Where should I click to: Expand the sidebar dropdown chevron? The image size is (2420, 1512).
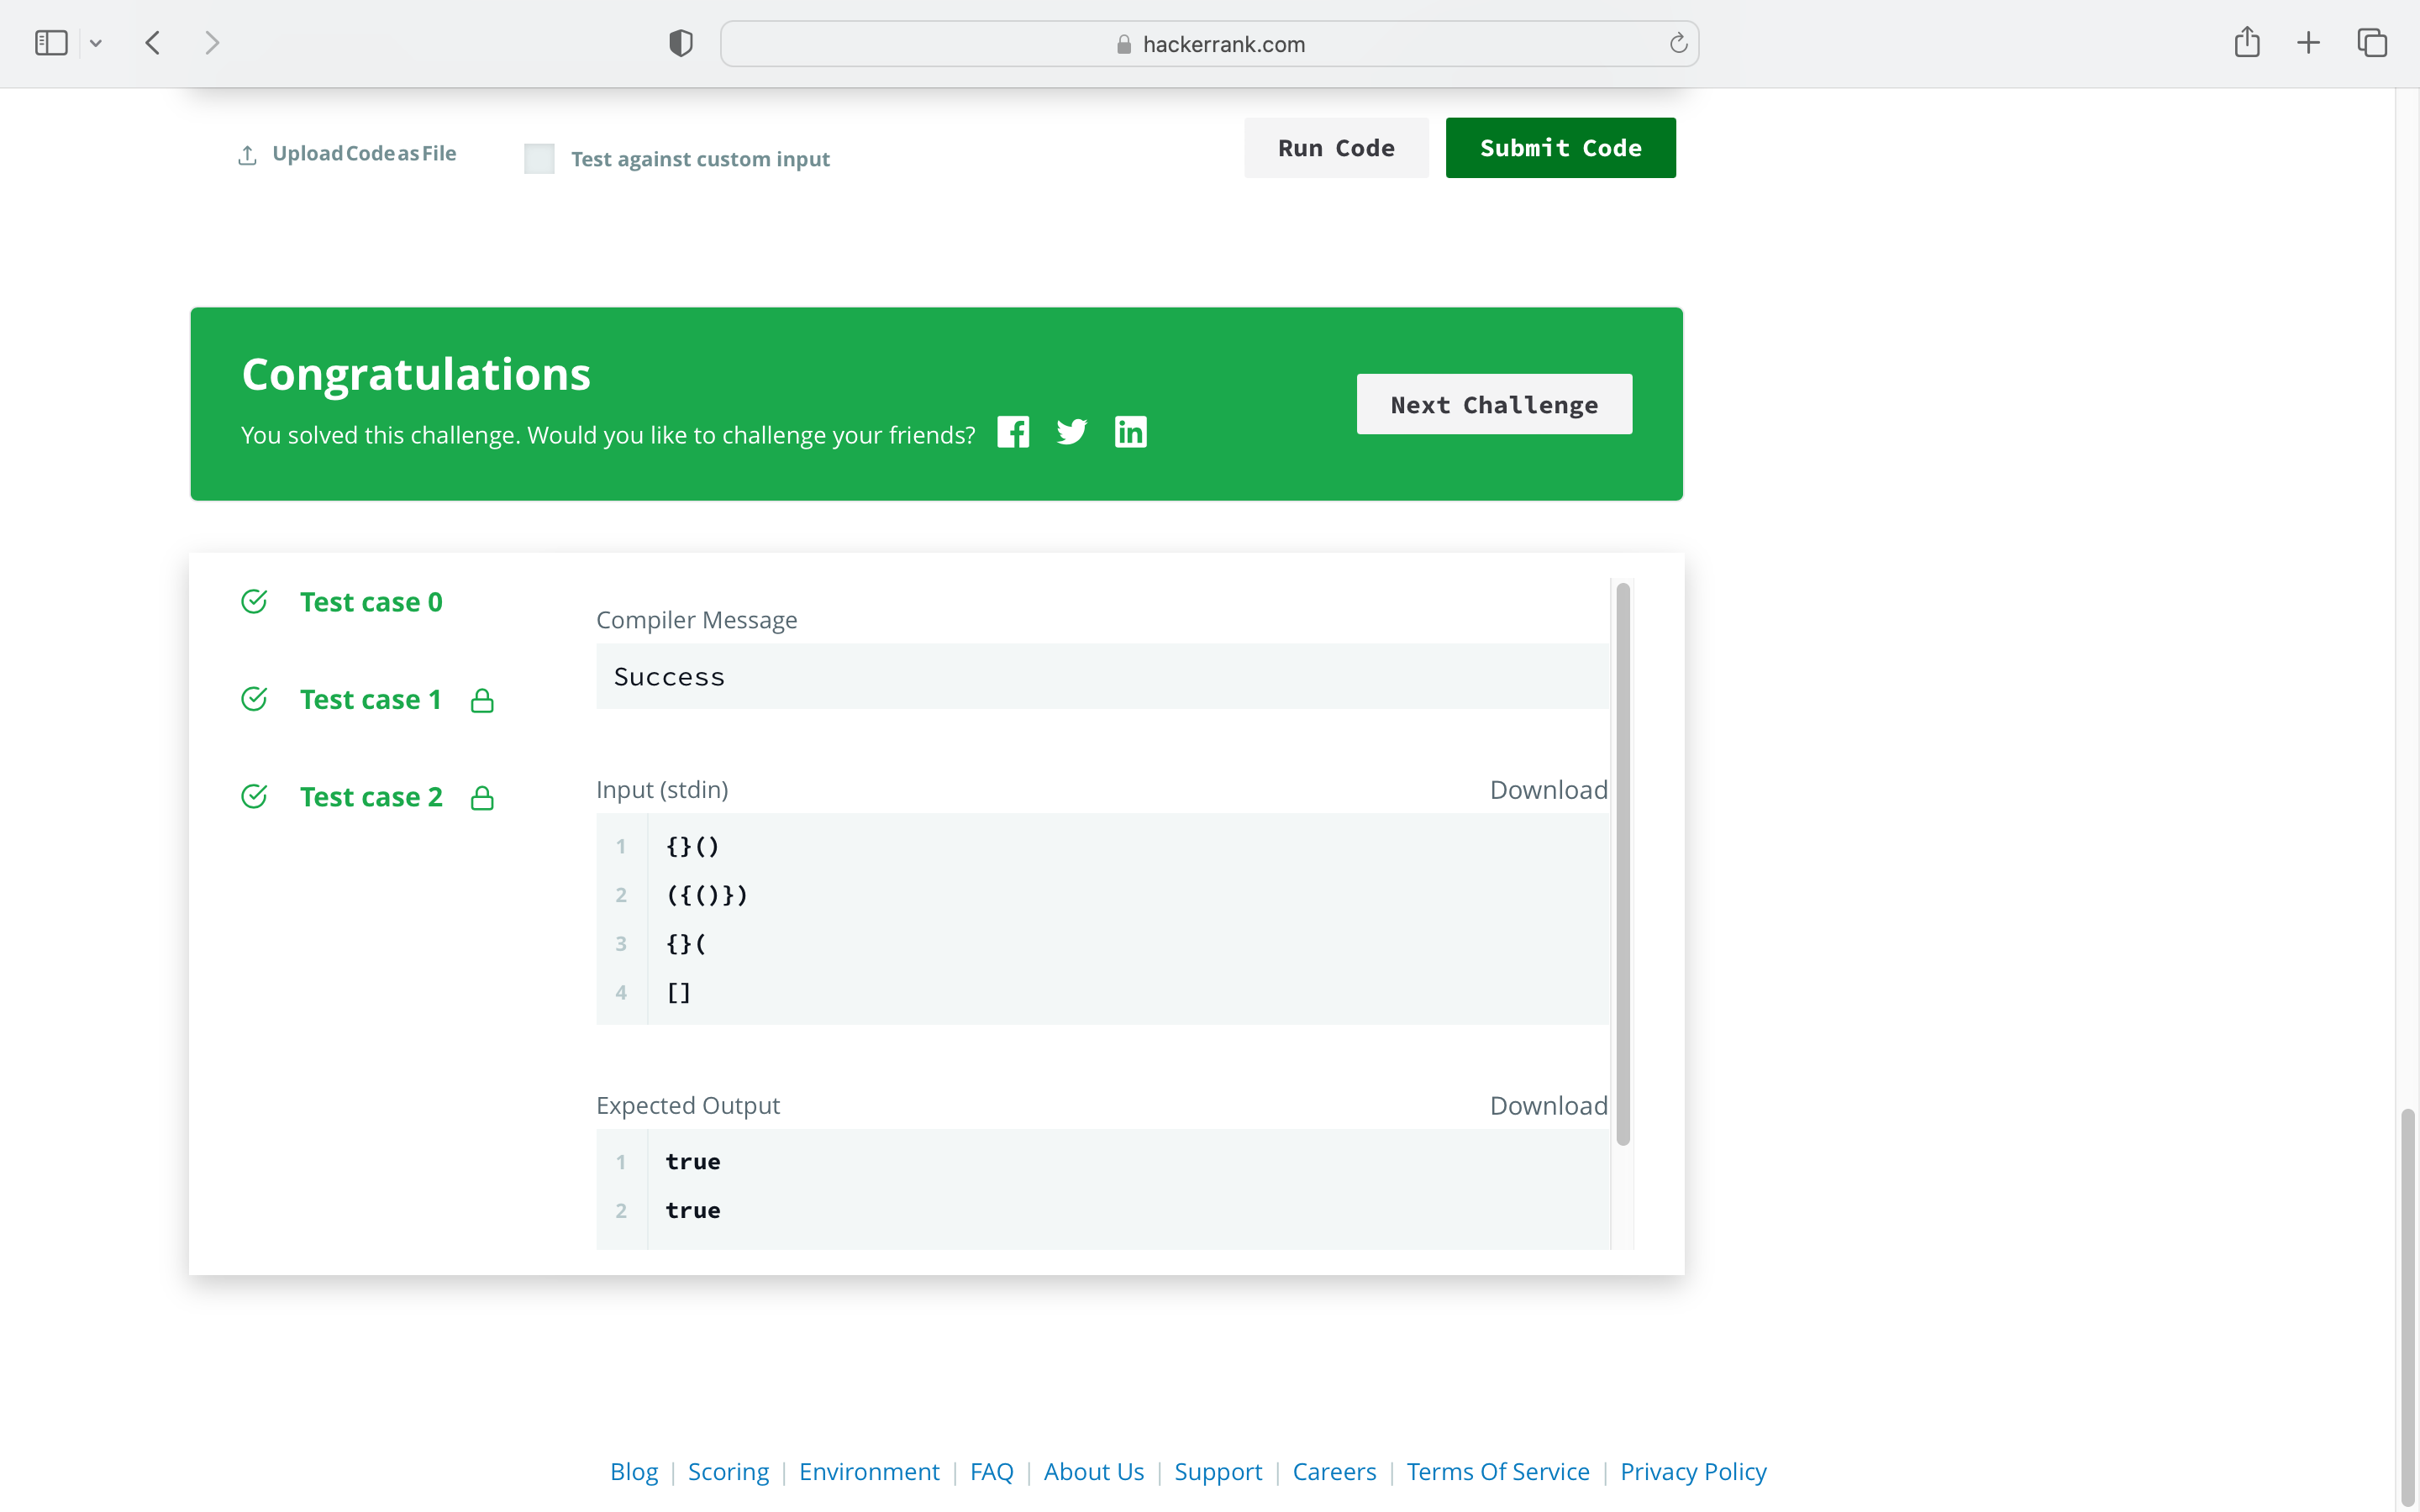pos(96,43)
